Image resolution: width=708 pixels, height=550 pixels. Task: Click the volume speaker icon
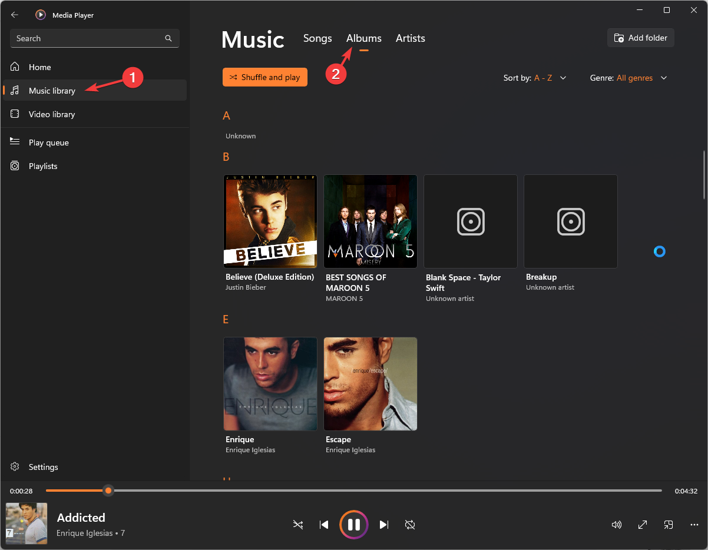point(617,525)
